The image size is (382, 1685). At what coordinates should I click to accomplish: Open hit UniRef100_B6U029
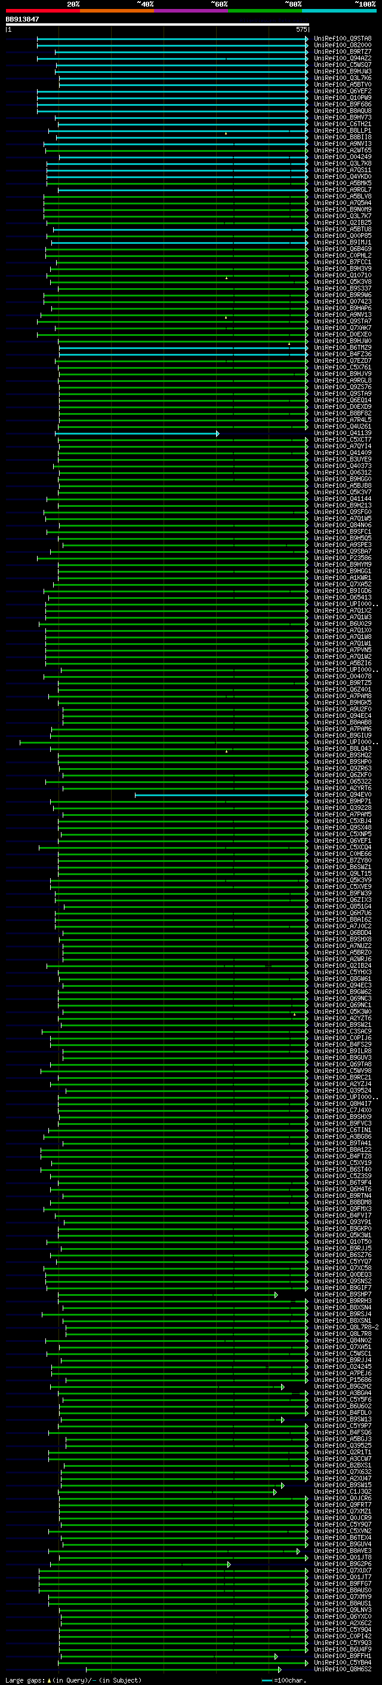(x=342, y=624)
